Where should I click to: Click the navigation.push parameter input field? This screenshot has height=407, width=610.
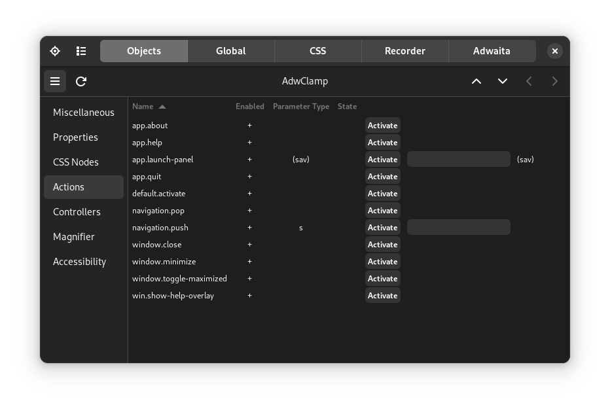458,226
